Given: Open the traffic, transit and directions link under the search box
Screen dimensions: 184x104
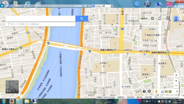Looking at the screenshot, I should pos(25,24).
